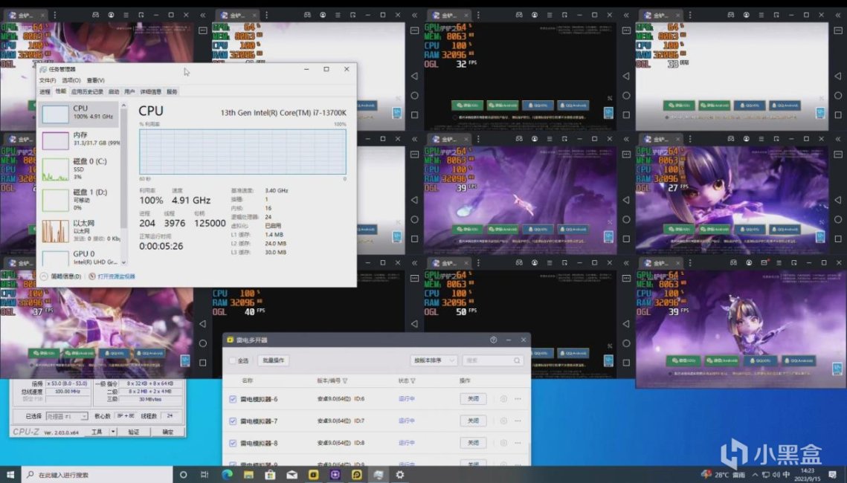
Task: Click the Task Manager sidebar scroll-up arrow
Action: tap(123, 106)
